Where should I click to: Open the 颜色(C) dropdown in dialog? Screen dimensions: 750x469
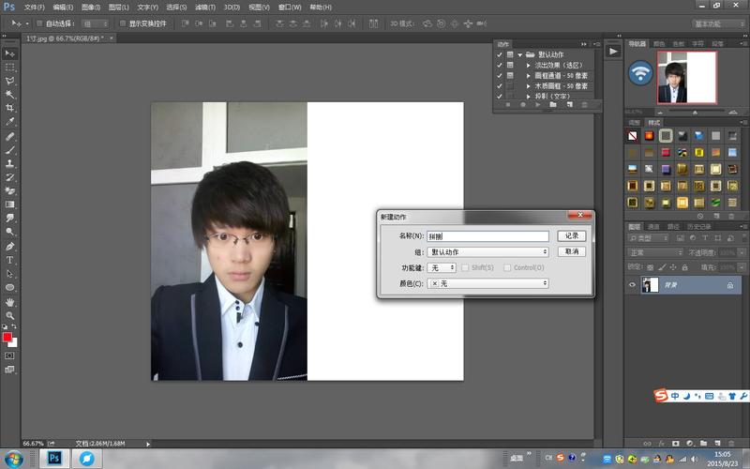click(x=487, y=283)
